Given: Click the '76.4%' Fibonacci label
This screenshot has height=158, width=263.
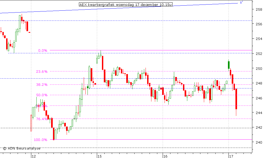Looking at the screenshot, I should coord(42,119).
